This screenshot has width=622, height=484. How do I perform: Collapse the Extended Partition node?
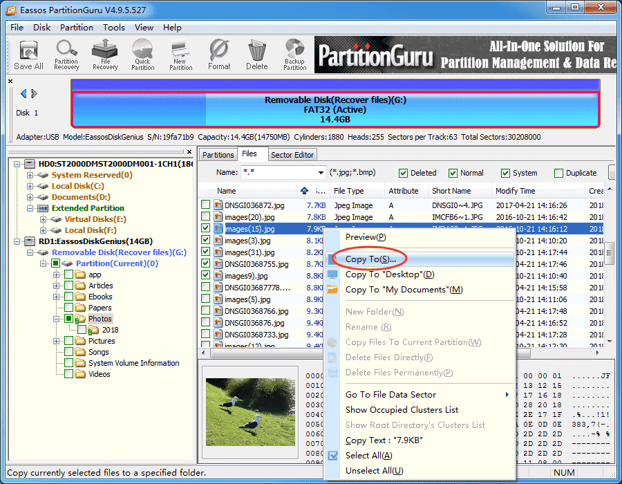point(30,208)
